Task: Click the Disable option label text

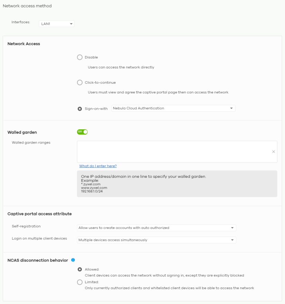Action: point(91,57)
